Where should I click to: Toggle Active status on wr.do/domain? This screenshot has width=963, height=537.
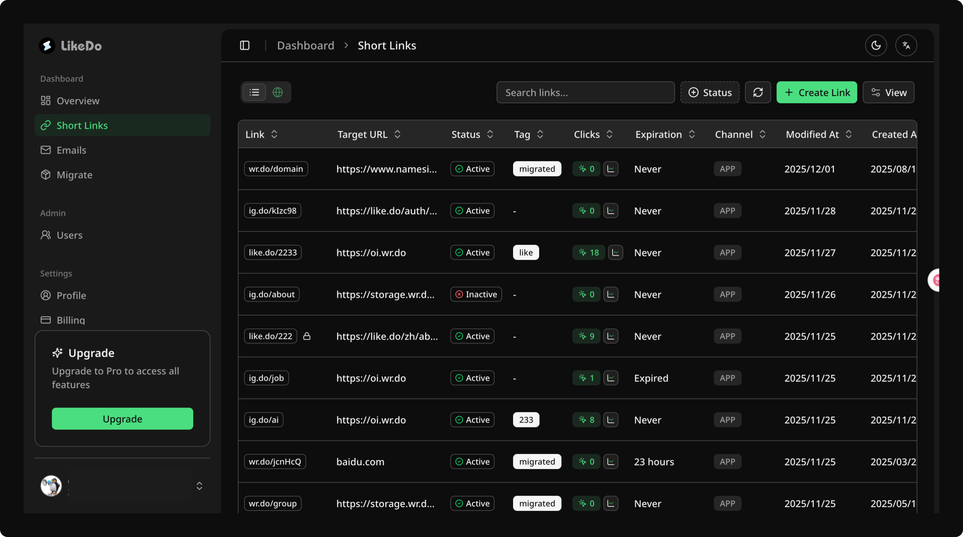472,169
